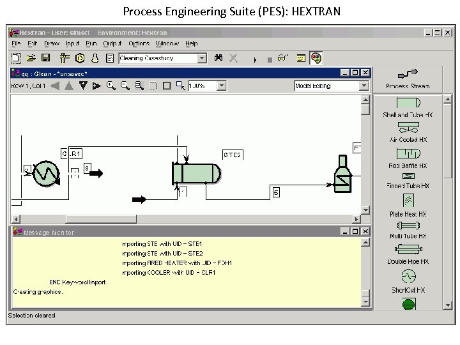
Task: Open the Model Editing mode dropdown
Action: point(364,86)
